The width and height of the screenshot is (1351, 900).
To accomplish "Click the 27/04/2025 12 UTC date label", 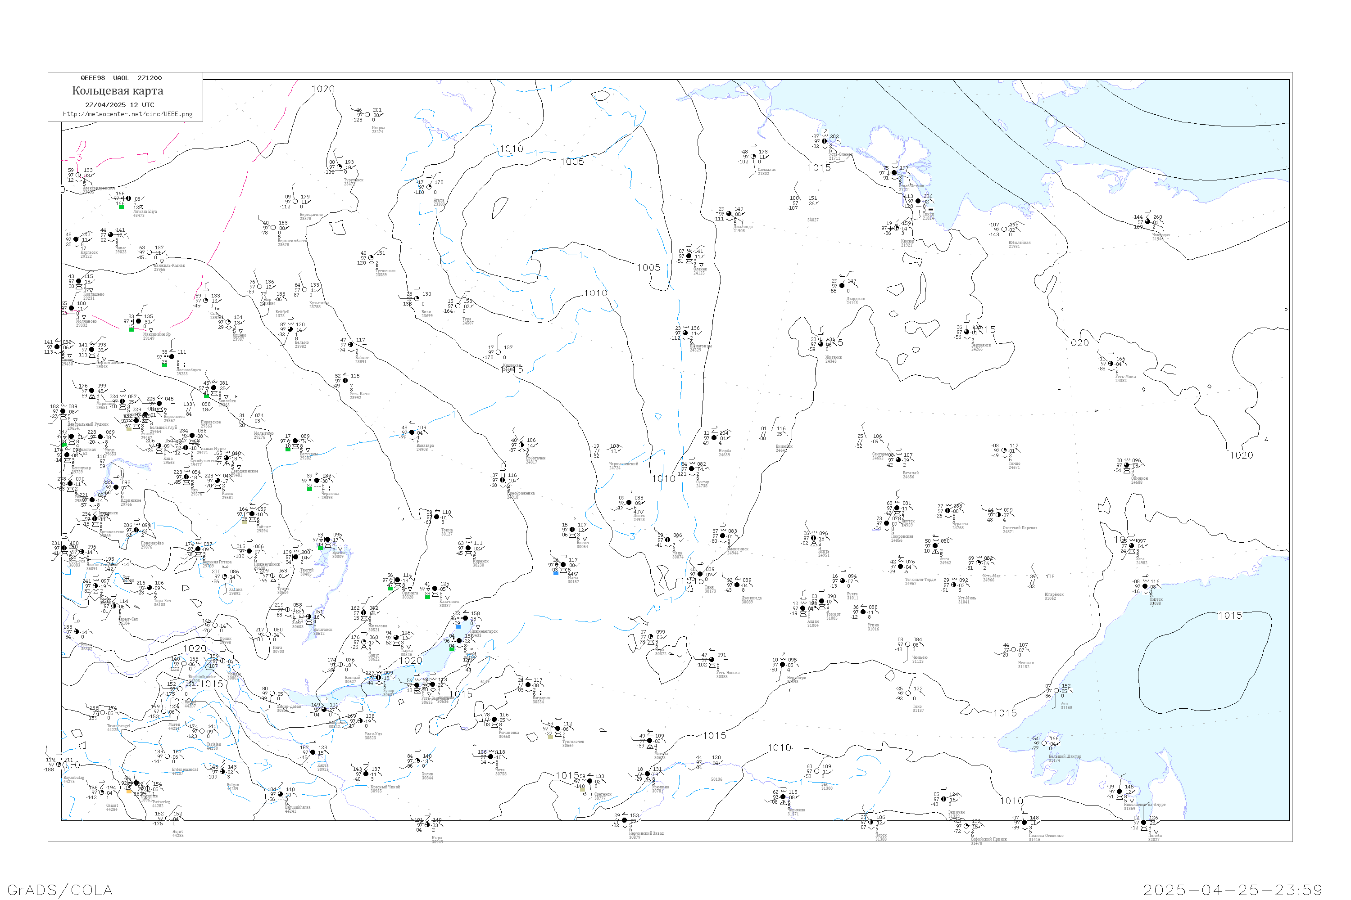I will [x=119, y=105].
